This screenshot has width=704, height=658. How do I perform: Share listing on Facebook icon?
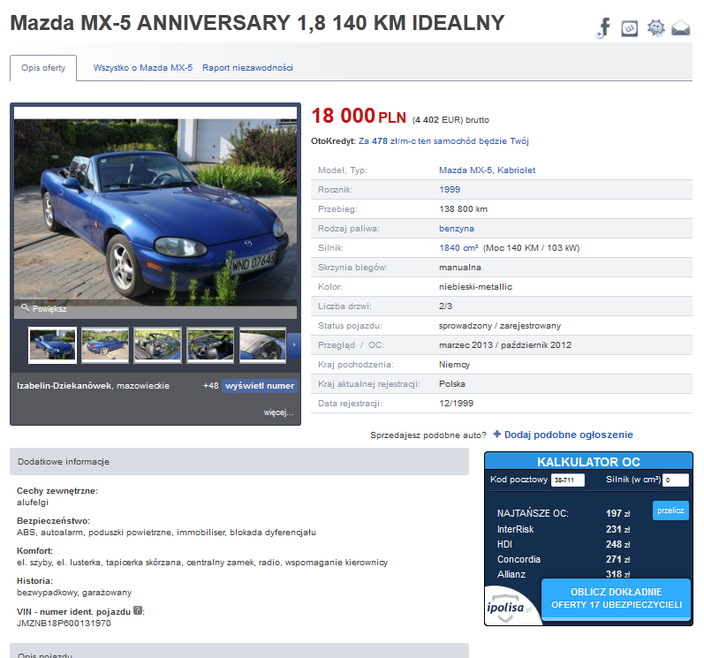pos(604,28)
